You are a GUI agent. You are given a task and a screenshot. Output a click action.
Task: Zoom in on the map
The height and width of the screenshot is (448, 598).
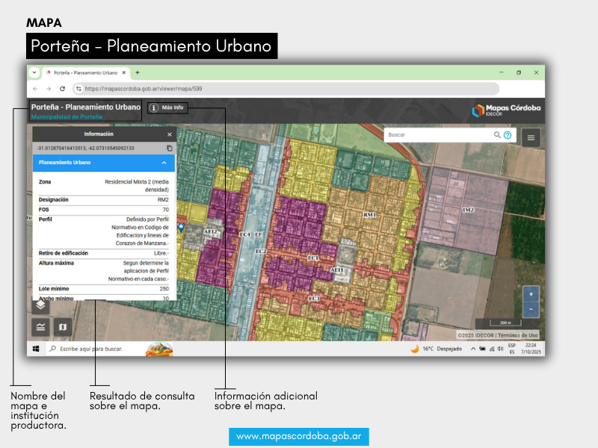pyautogui.click(x=530, y=293)
